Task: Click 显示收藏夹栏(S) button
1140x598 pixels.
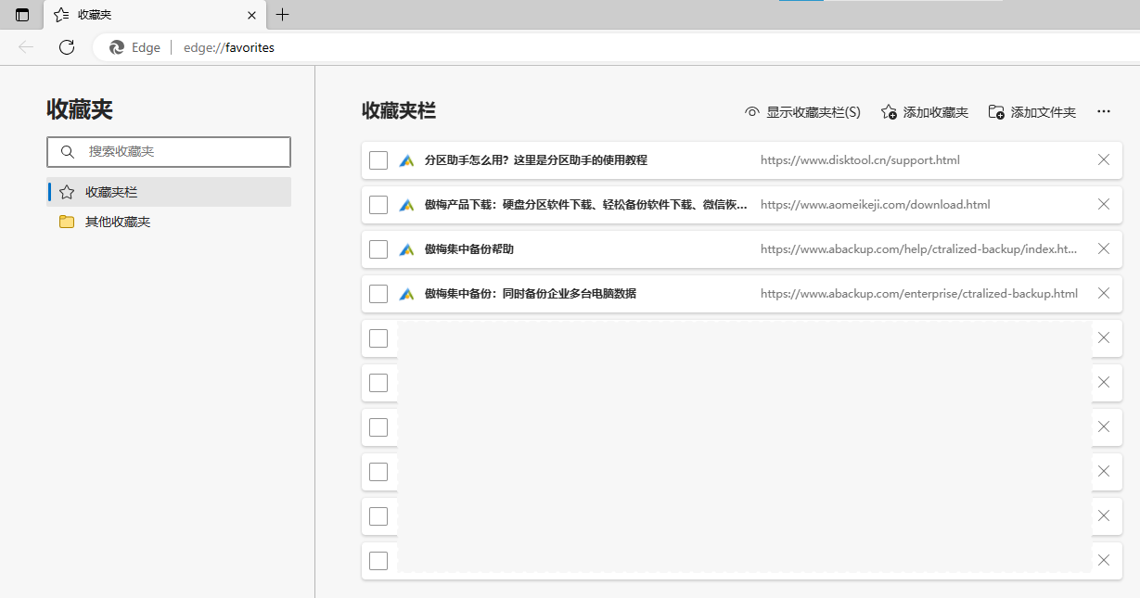Action: tap(802, 112)
